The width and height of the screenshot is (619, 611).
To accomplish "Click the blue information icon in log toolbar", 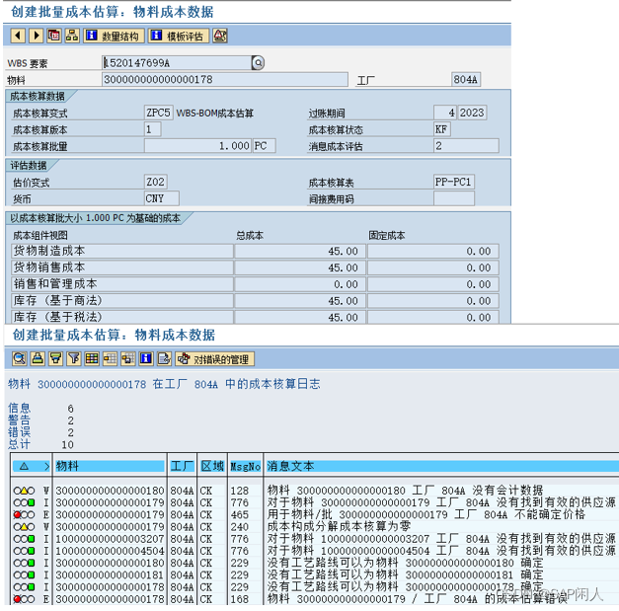I will tap(146, 358).
